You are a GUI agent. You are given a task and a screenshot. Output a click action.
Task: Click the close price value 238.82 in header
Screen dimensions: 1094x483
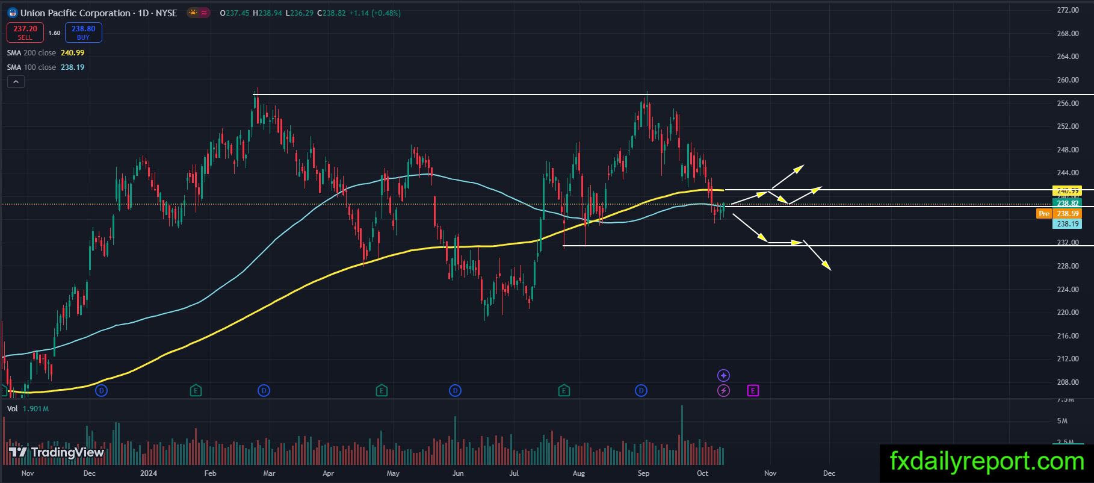[x=334, y=13]
